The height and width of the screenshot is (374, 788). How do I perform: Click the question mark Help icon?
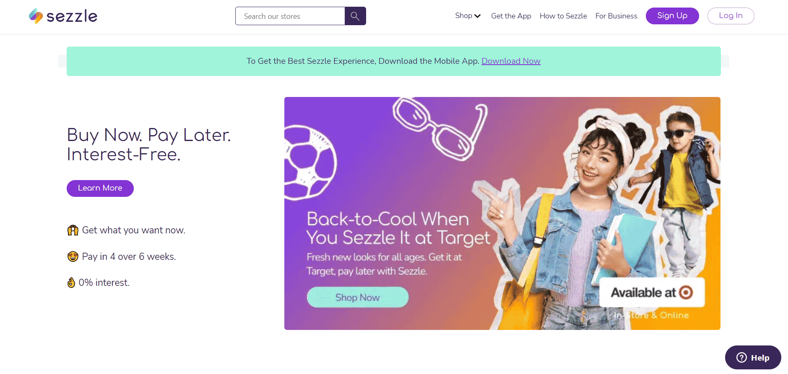(x=742, y=358)
